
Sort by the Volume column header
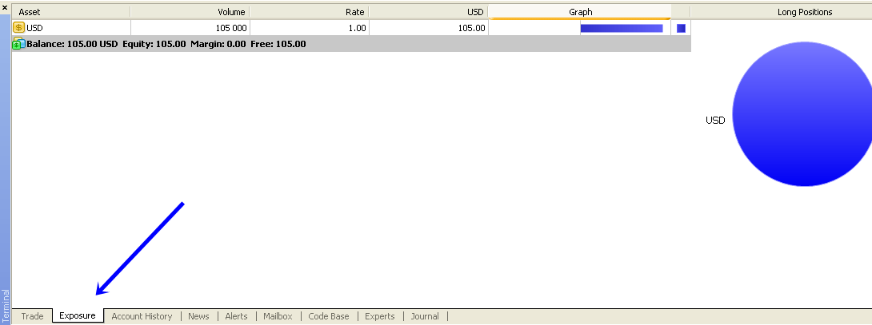tap(190, 12)
